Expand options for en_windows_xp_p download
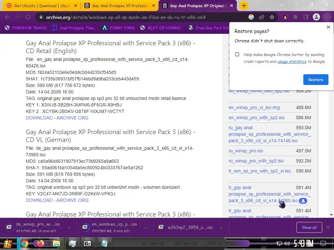Viewport: 334px width, 250px height. 145,228
